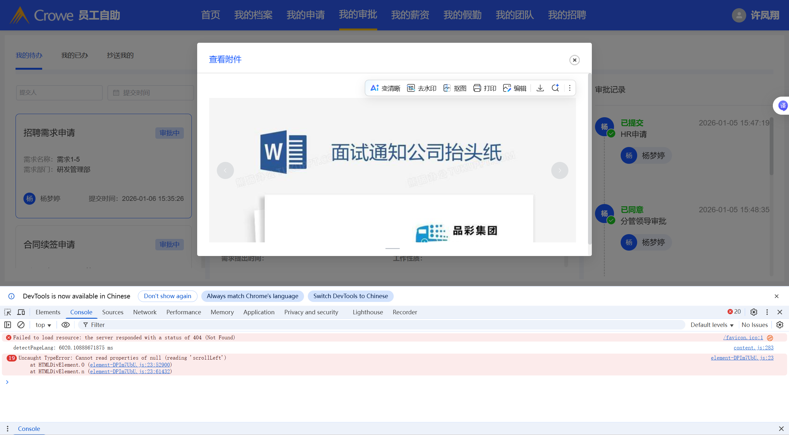This screenshot has height=435, width=789.
Task: Toggle the device toolbar icon in DevTools
Action: coord(21,312)
